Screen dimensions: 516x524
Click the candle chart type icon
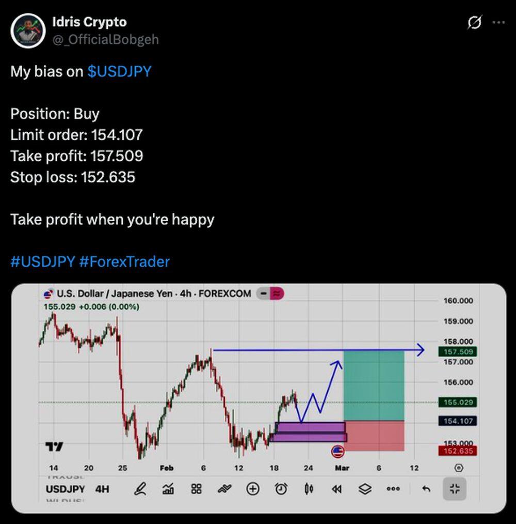pos(309,489)
